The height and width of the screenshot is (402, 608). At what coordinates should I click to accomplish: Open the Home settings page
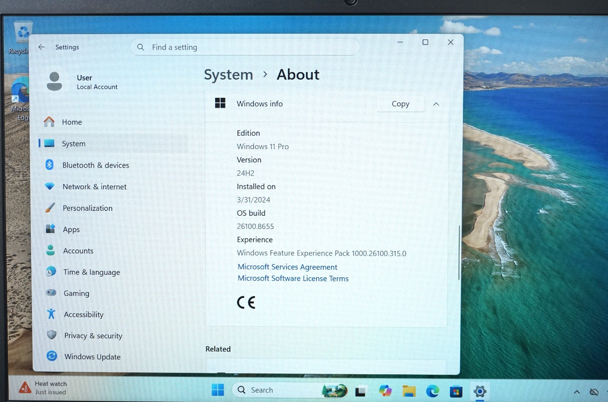click(x=114, y=122)
